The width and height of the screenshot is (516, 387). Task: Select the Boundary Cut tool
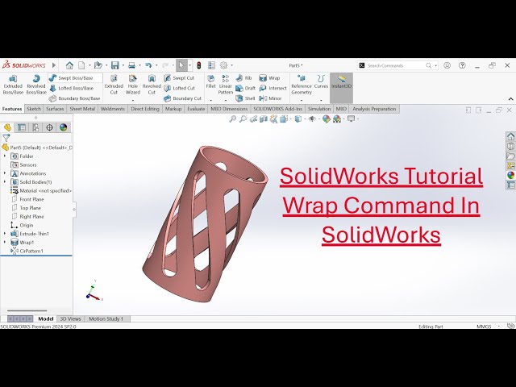click(x=182, y=98)
